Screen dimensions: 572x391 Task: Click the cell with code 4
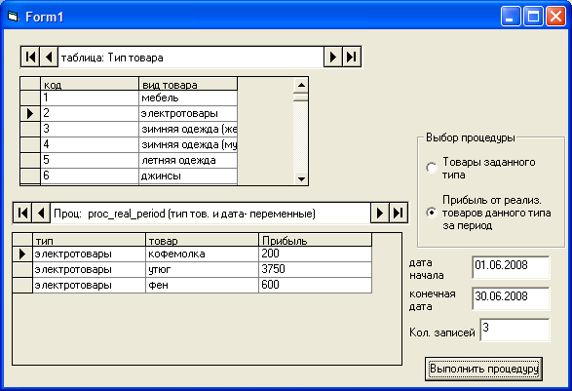click(x=90, y=145)
